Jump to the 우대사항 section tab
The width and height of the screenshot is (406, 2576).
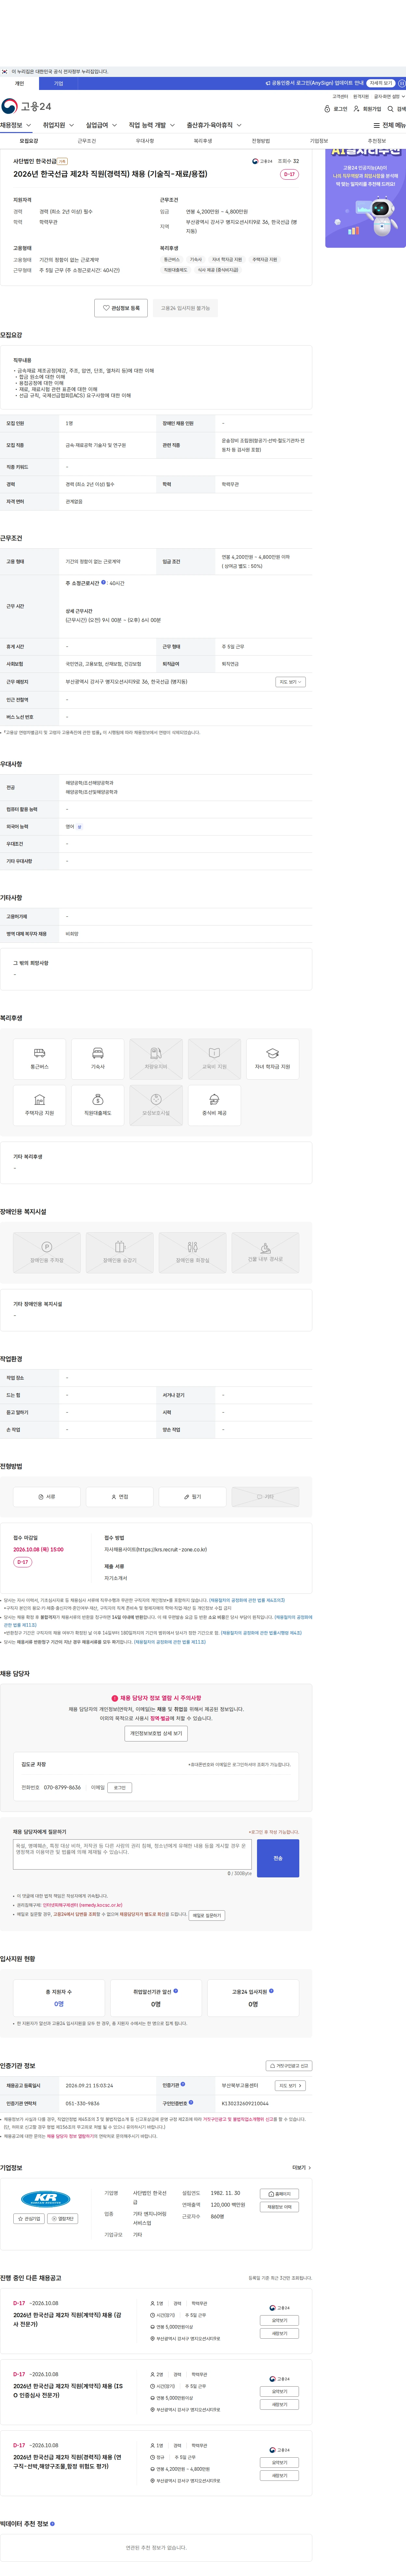[x=145, y=141]
